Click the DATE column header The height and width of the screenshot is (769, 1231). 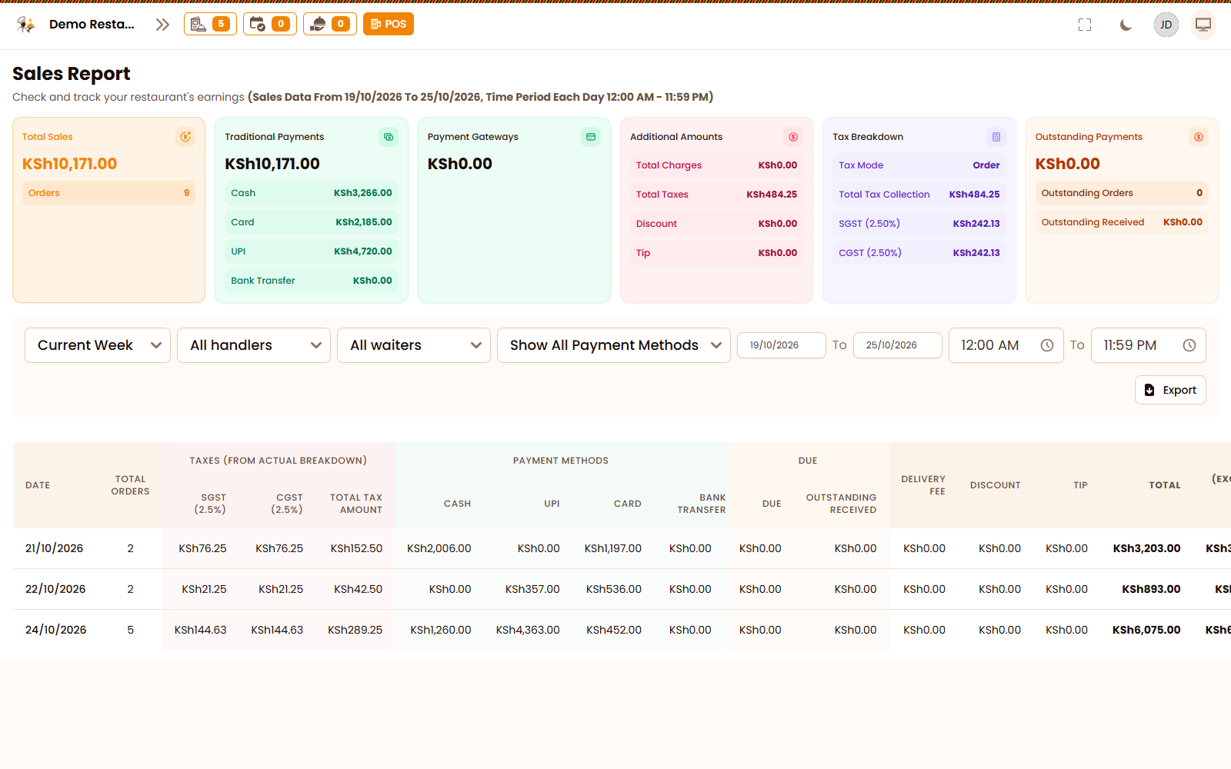(x=38, y=485)
